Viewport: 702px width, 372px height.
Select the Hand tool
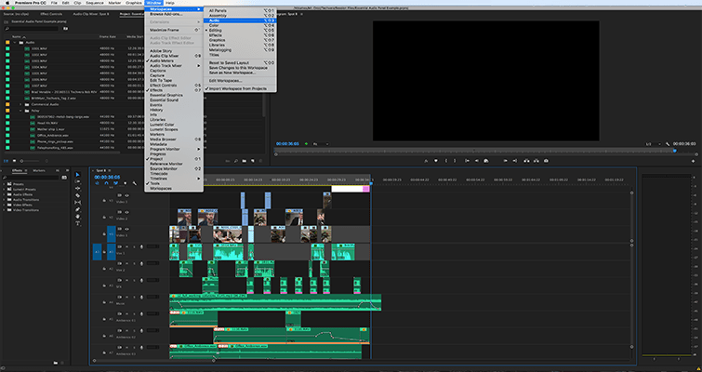[78, 218]
